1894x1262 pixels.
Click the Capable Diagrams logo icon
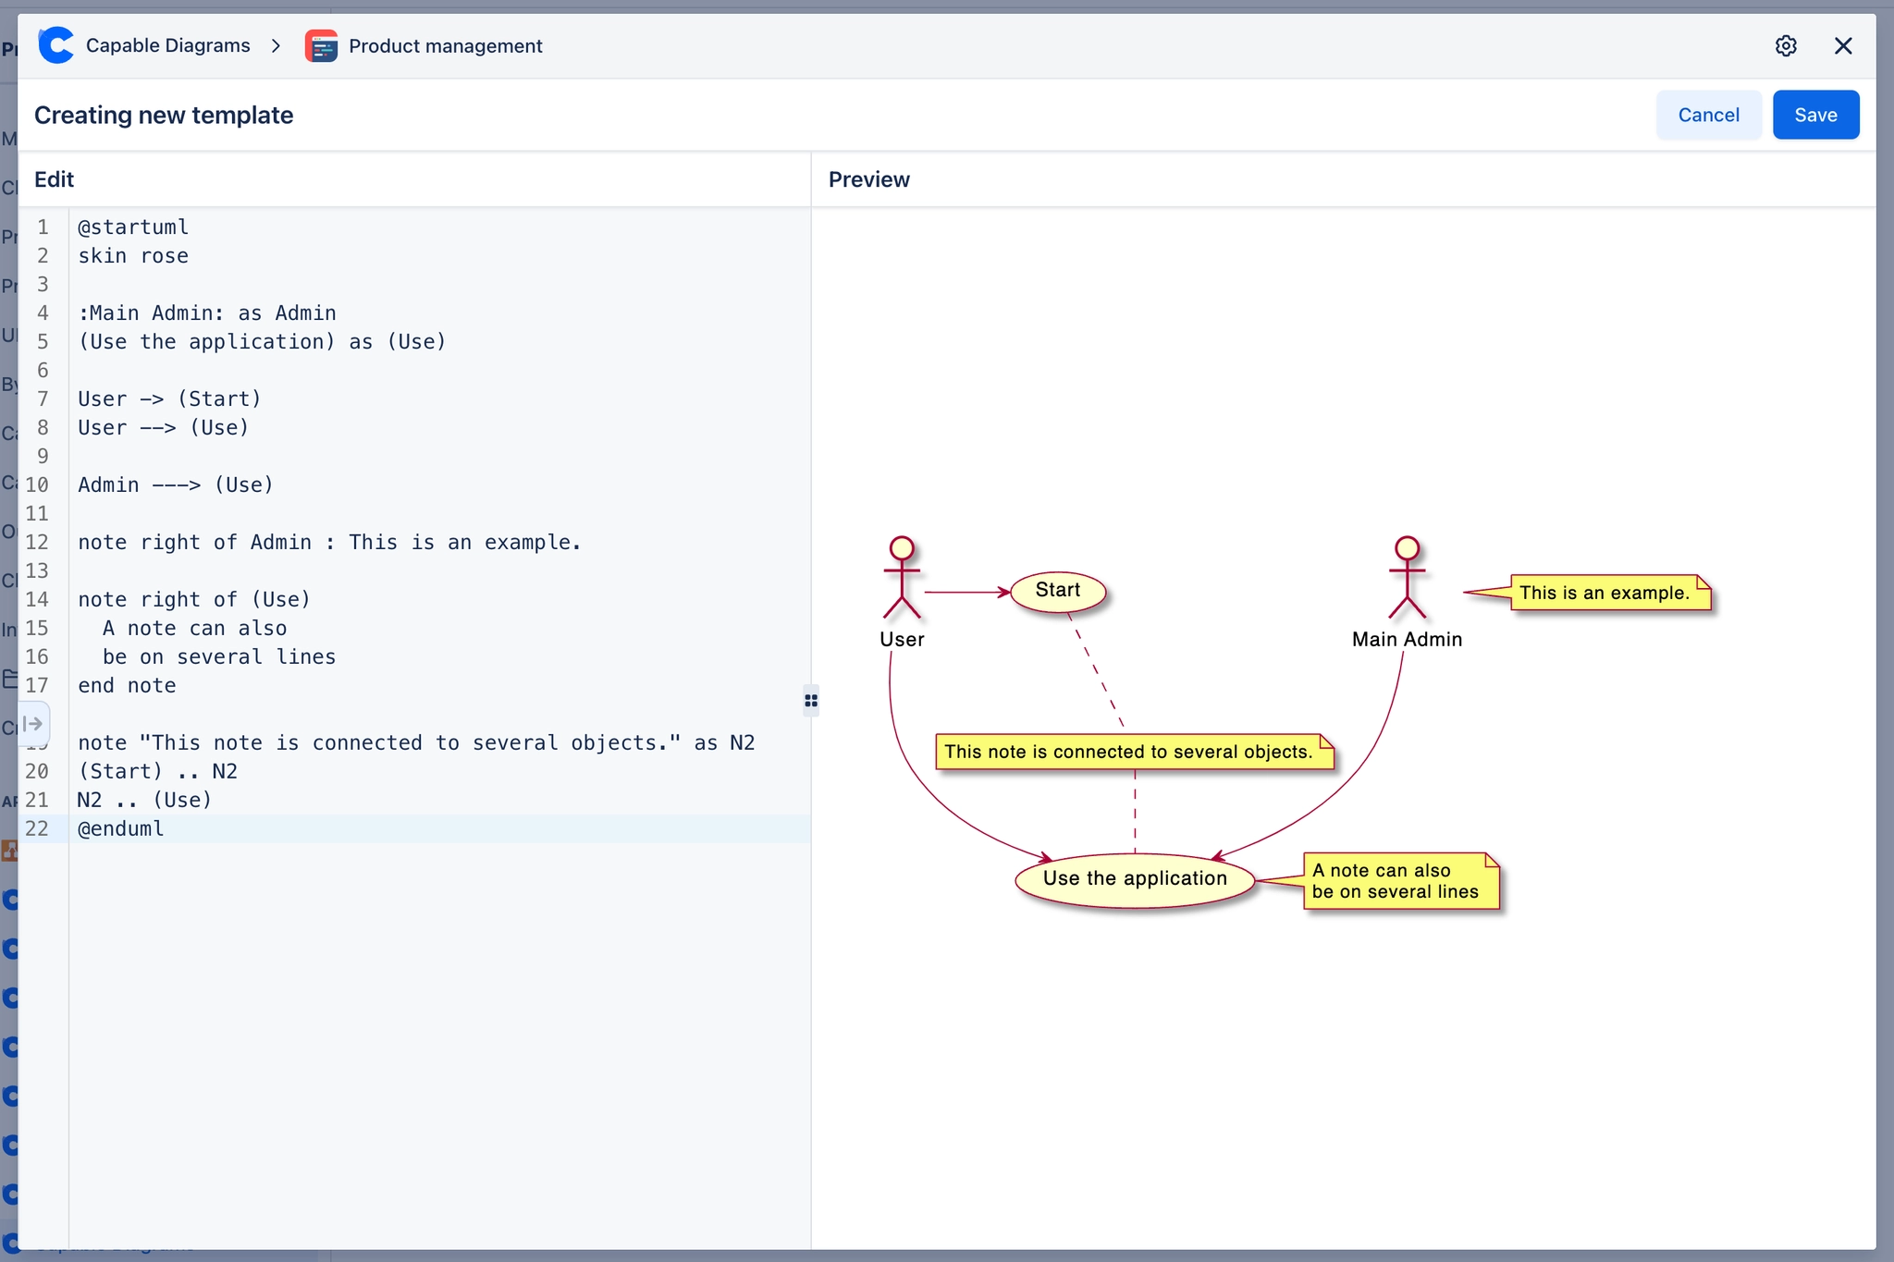pos(56,44)
